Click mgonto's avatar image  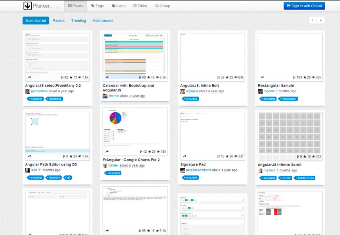click(260, 91)
